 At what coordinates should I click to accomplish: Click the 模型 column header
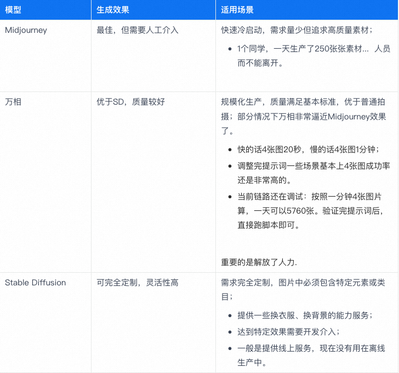pyautogui.click(x=45, y=10)
